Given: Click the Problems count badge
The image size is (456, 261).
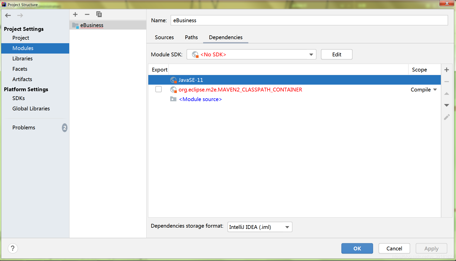Looking at the screenshot, I should [x=65, y=128].
